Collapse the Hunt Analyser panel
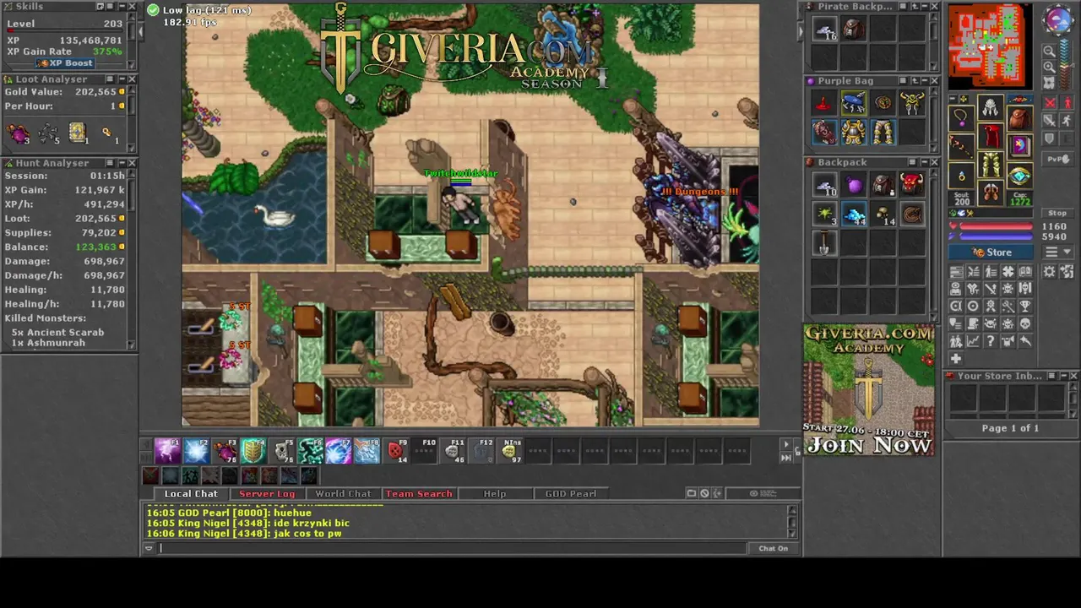Screen dimensions: 1081x608 pos(121,162)
